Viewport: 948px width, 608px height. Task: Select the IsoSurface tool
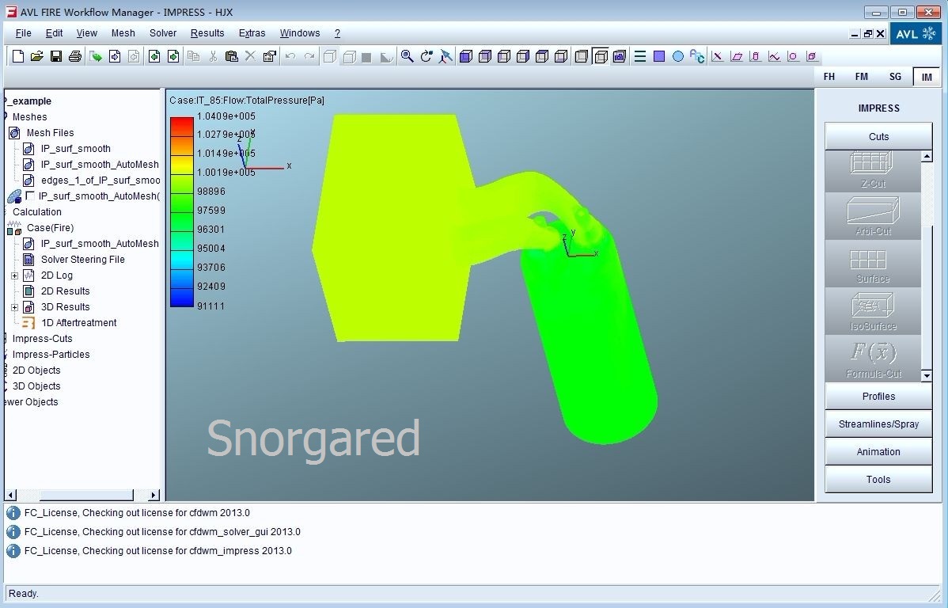click(873, 311)
